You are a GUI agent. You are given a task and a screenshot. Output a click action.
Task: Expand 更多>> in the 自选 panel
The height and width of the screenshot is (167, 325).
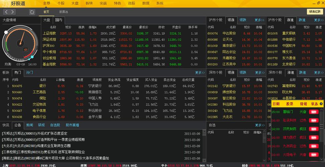pos(260,125)
